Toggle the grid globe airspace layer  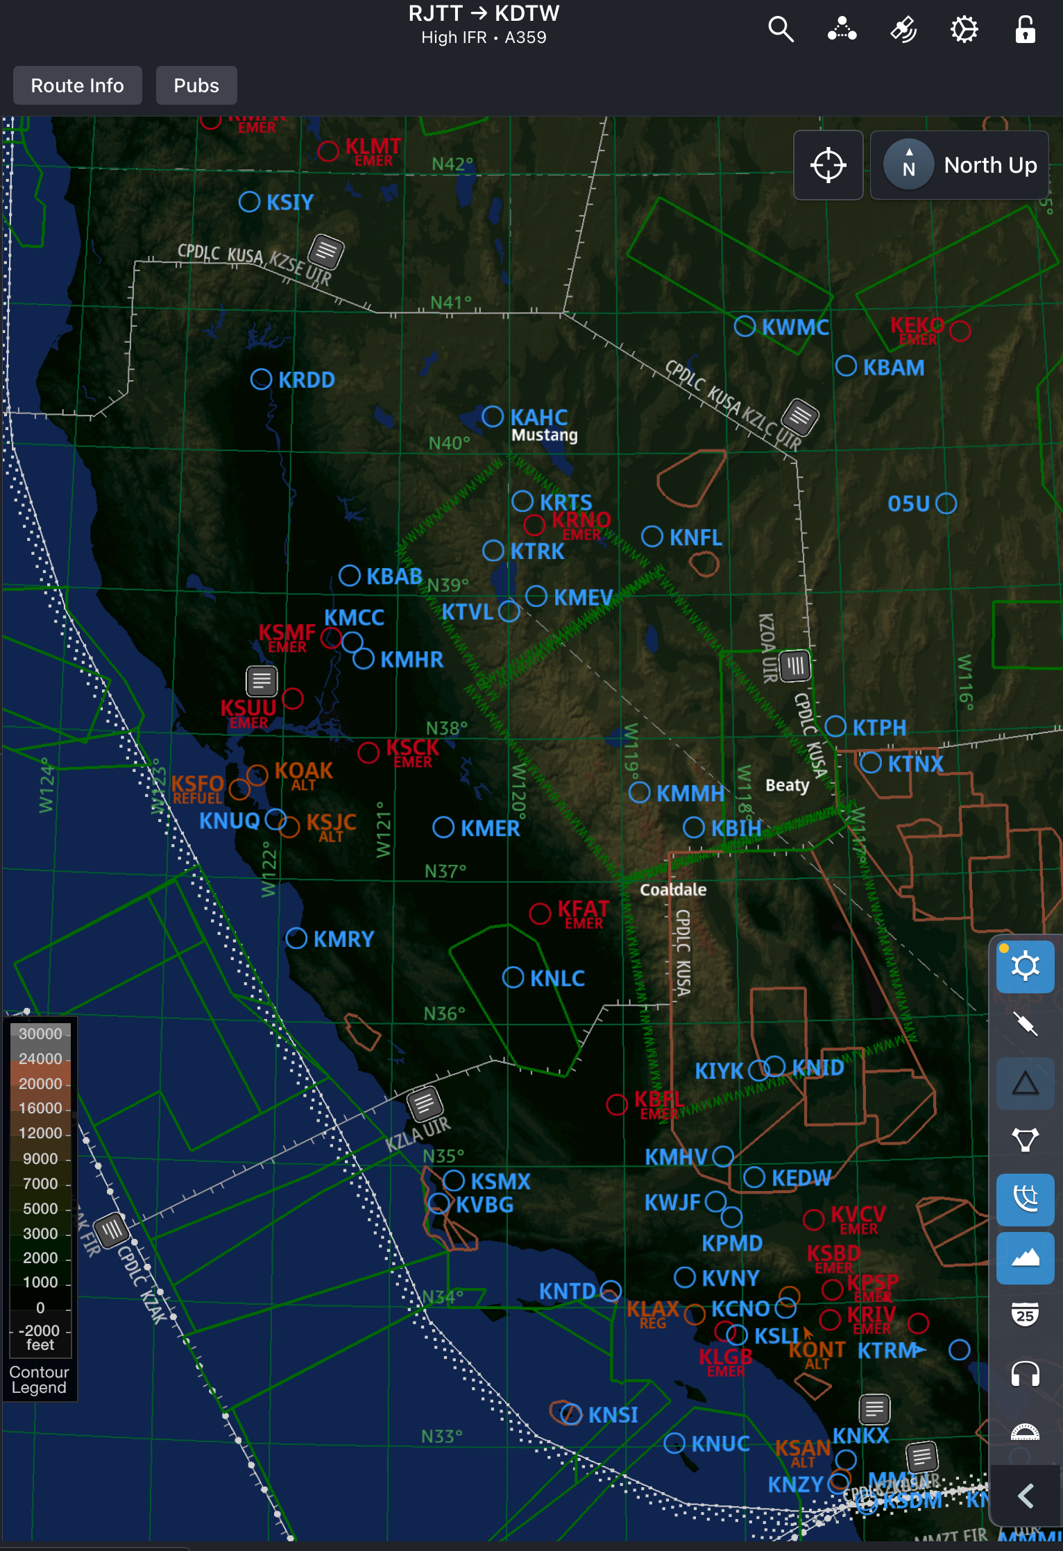click(x=1025, y=1199)
